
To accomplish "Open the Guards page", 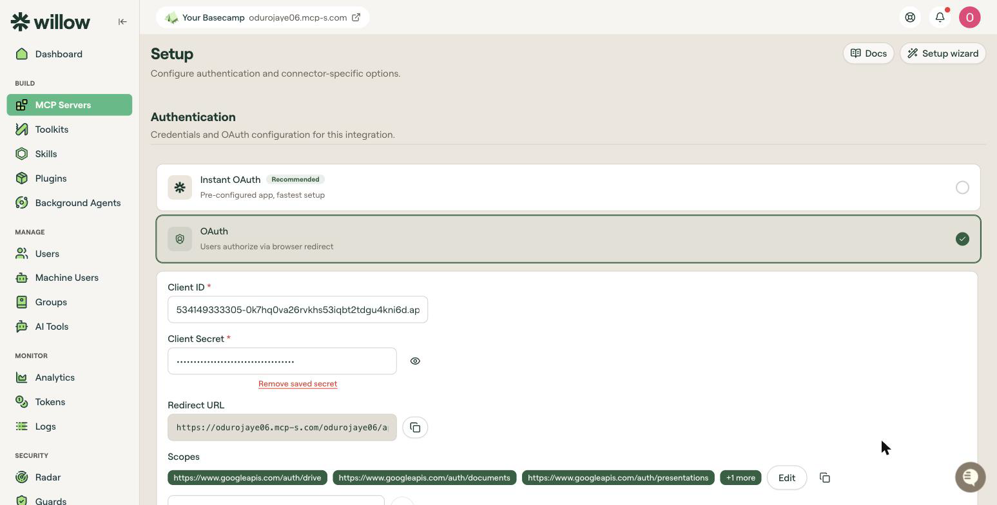I will 70,500.
